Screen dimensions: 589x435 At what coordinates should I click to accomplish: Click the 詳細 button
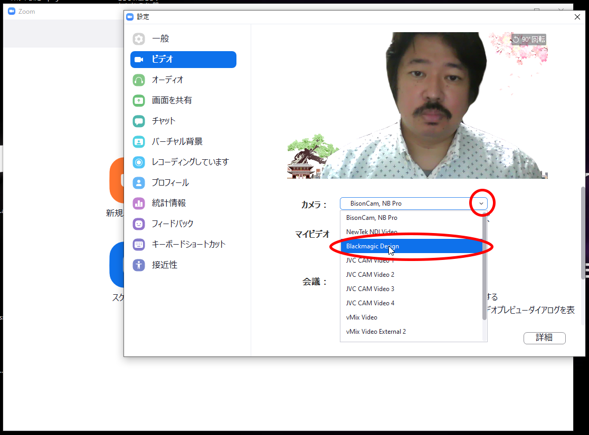(x=544, y=338)
